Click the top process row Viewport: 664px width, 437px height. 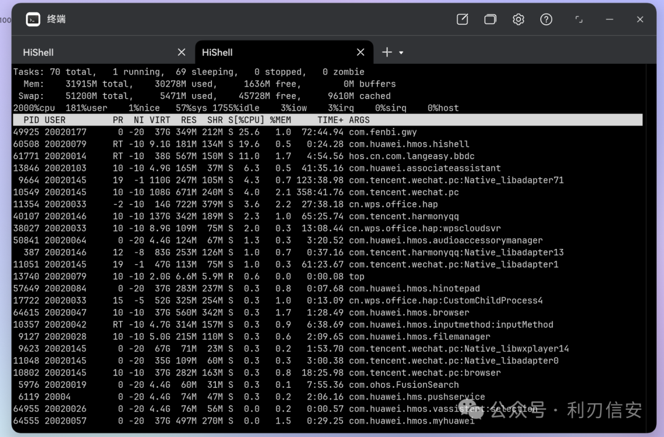(328, 277)
